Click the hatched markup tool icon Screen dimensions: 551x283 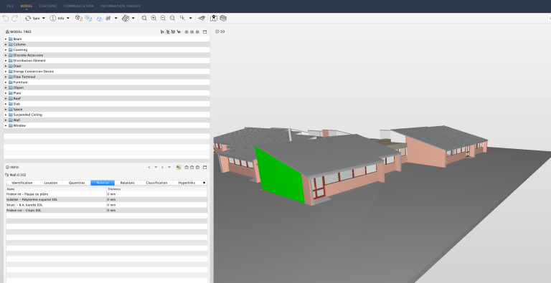(x=126, y=18)
